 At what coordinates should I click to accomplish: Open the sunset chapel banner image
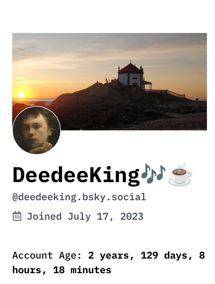[x=109, y=82]
